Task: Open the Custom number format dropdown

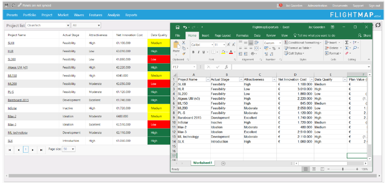Action: [x=280, y=43]
